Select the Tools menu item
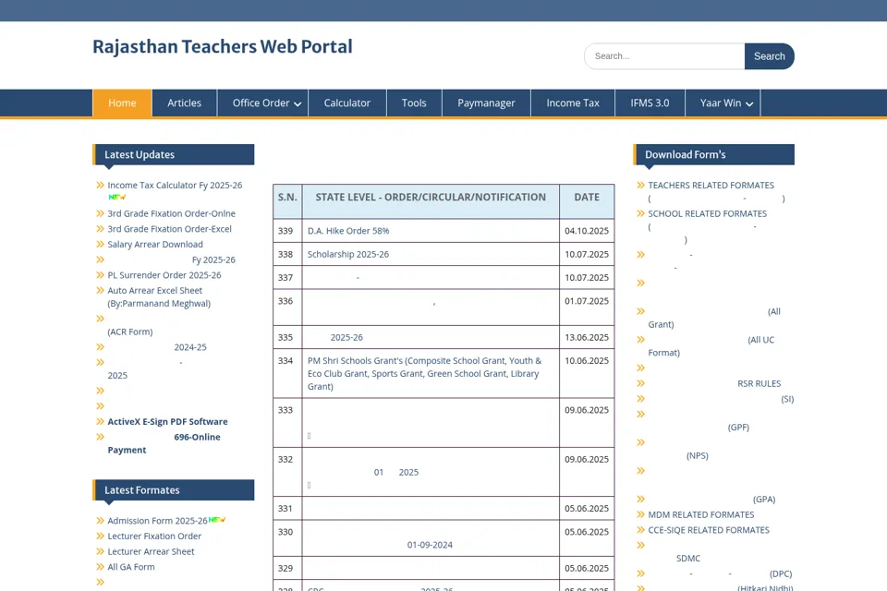887x591 pixels. point(414,103)
